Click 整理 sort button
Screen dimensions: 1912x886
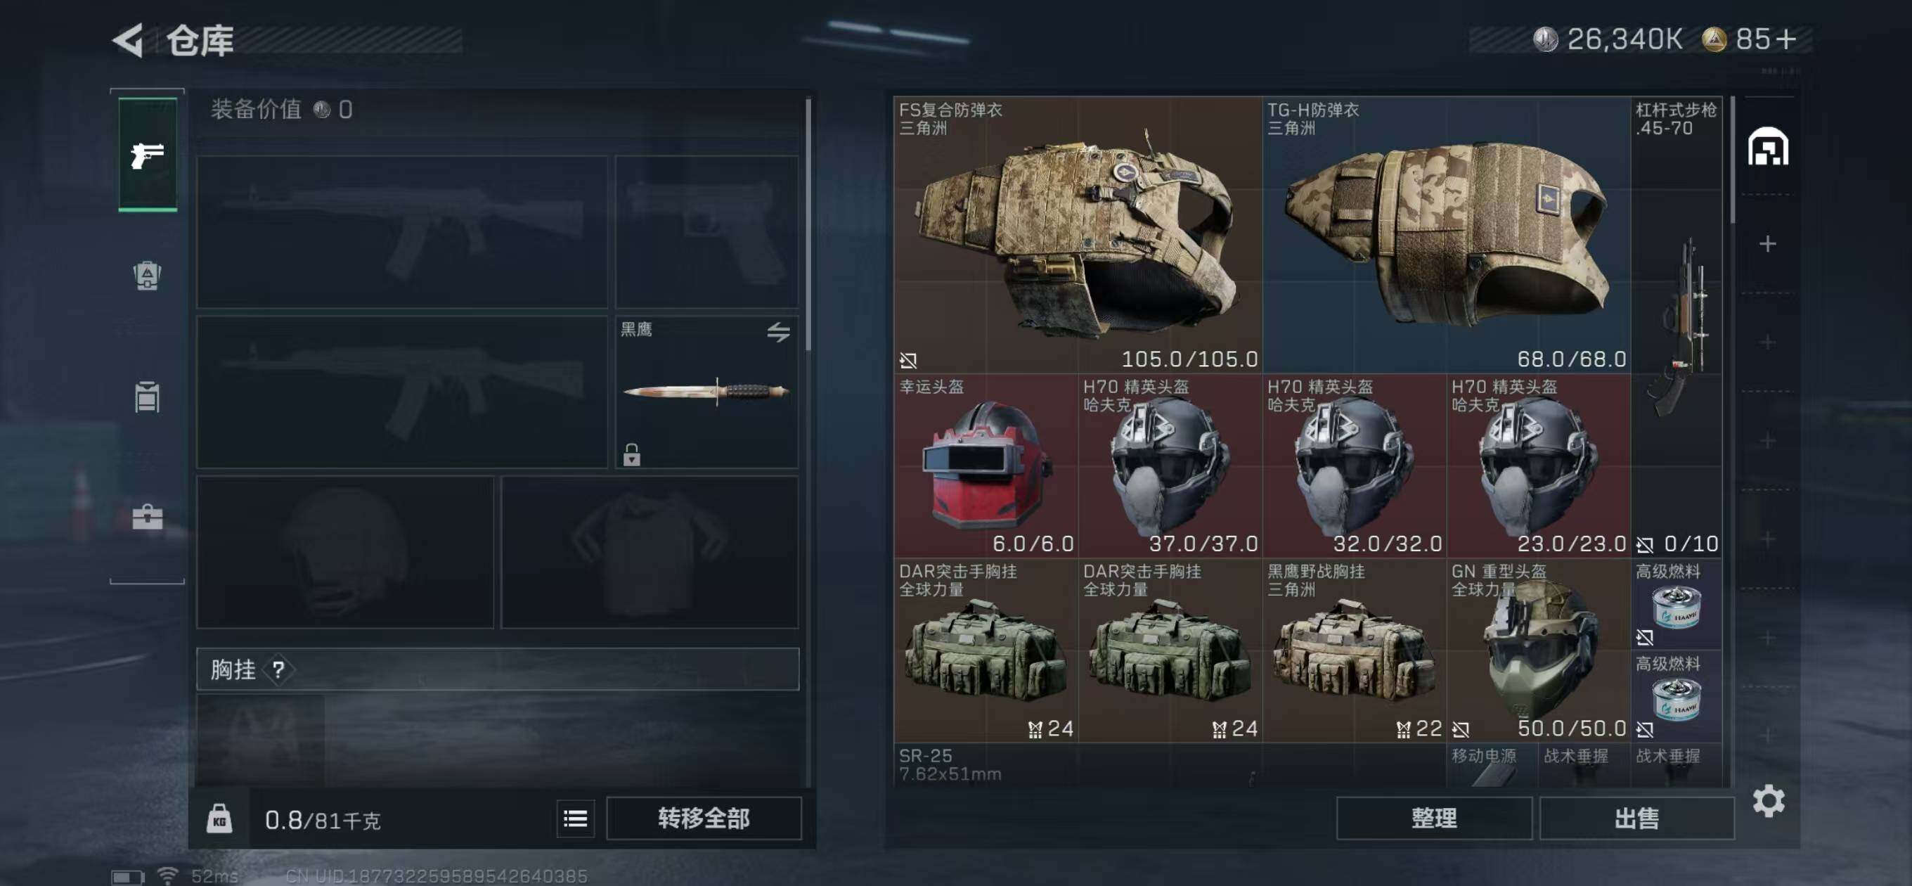tap(1434, 818)
